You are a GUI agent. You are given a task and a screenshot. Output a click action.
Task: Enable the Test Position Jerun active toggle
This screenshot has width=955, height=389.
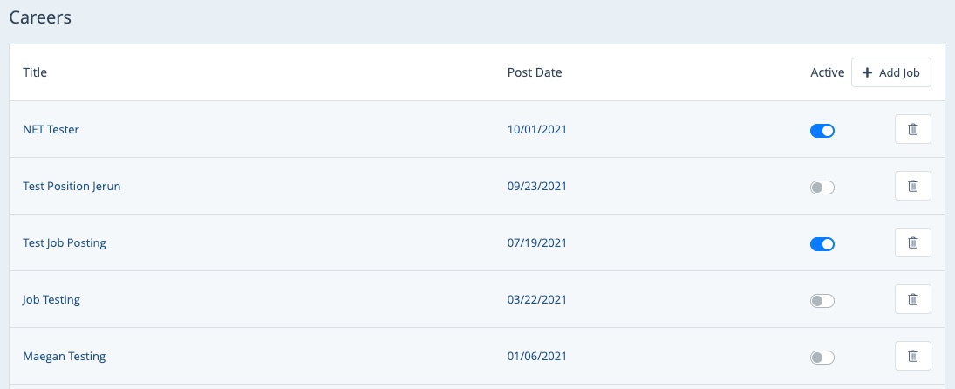click(x=822, y=188)
